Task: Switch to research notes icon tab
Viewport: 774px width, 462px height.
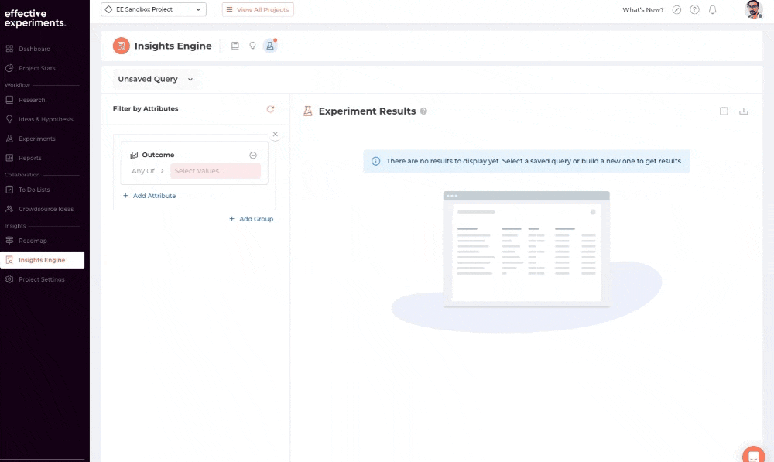Action: 235,46
